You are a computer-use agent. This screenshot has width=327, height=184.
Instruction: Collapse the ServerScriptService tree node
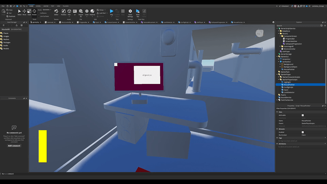[277, 28]
